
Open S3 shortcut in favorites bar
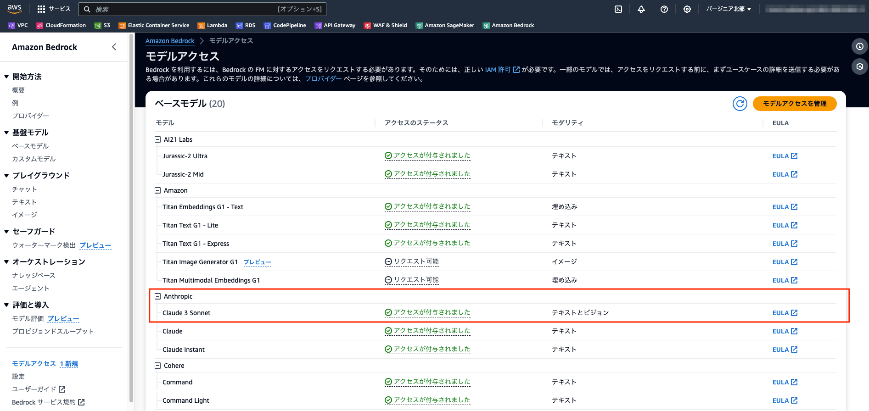pos(102,25)
